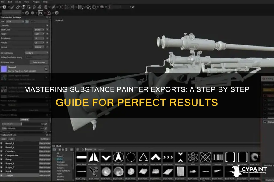This screenshot has width=274, height=182.
Task: Click the Bake textures button
Action: click(x=39, y=62)
